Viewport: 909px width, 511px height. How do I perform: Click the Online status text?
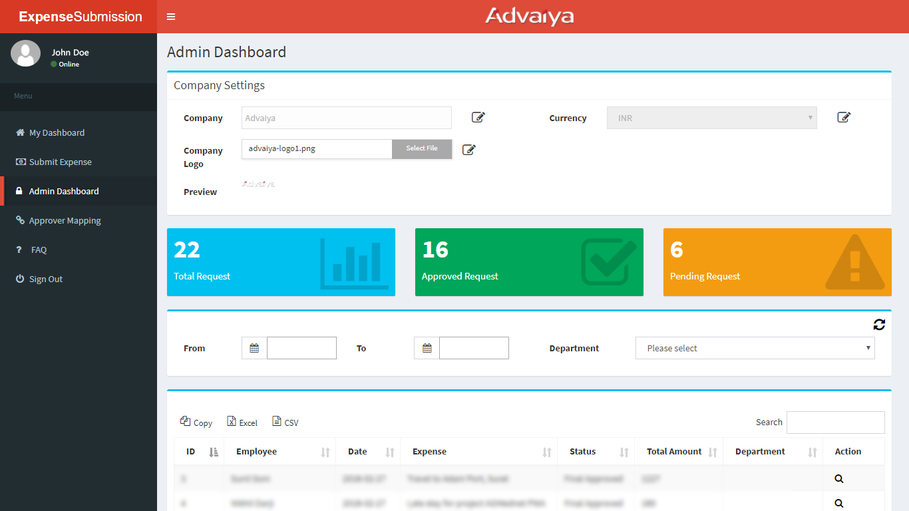click(x=69, y=65)
